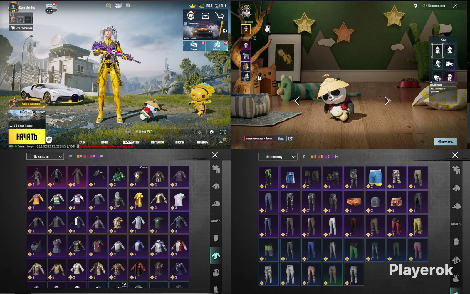Select mask category in jackets inventory sidebar
This screenshot has height=294, width=470.
click(216, 238)
